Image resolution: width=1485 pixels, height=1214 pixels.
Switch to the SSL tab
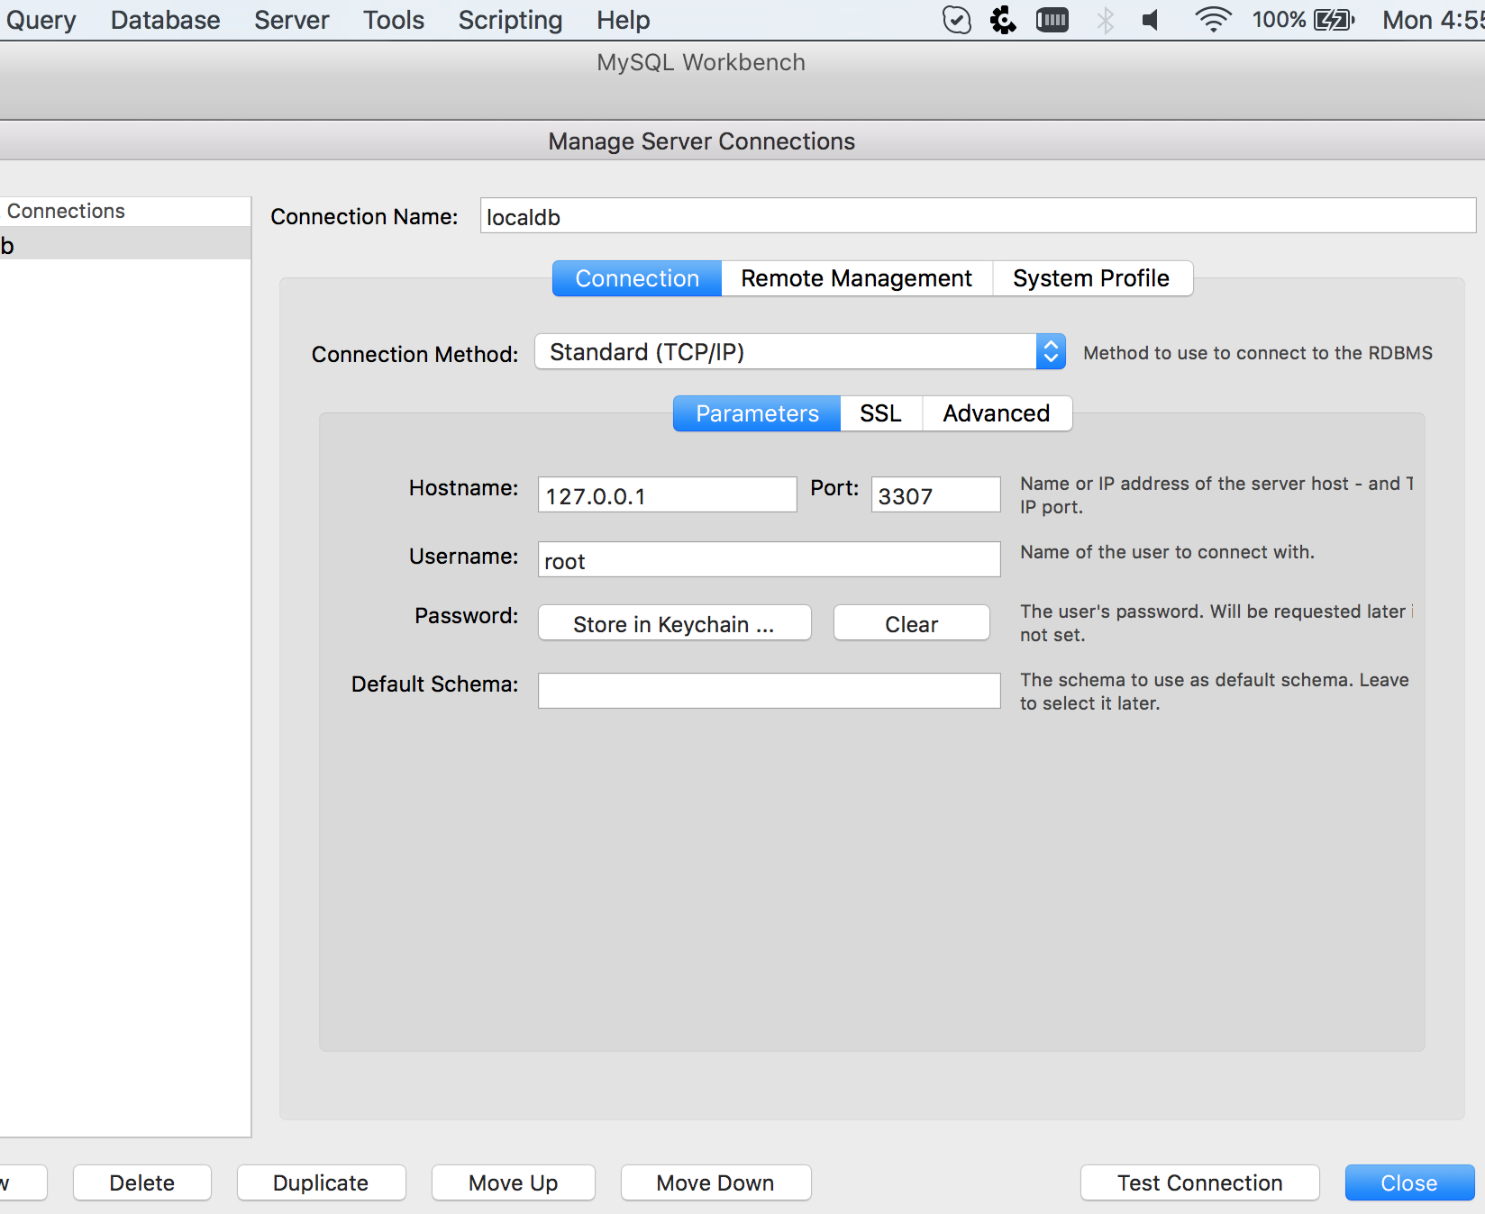click(881, 413)
